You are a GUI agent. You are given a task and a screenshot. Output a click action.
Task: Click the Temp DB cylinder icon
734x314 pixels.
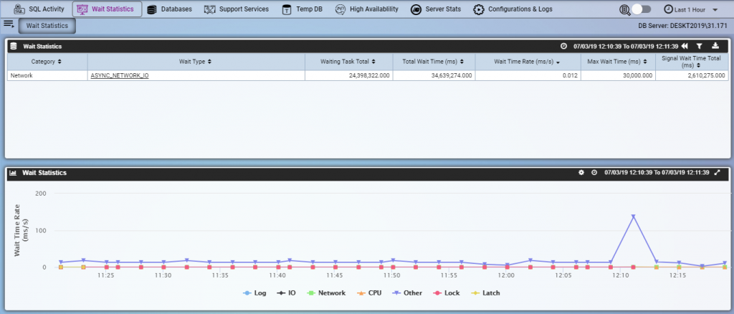click(x=287, y=9)
